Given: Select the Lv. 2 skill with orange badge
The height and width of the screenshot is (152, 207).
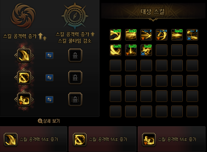Looking at the screenshot, I should tap(146, 35).
